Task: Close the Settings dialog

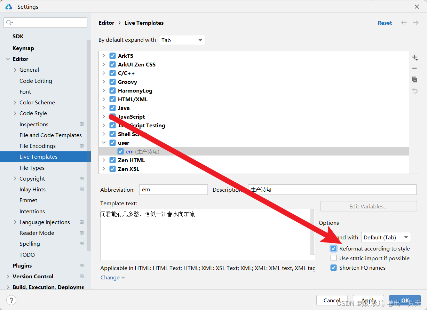Action: coord(417,7)
